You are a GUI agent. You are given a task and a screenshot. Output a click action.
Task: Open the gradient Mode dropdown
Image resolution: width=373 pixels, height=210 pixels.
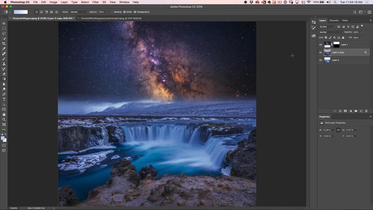(79, 12)
